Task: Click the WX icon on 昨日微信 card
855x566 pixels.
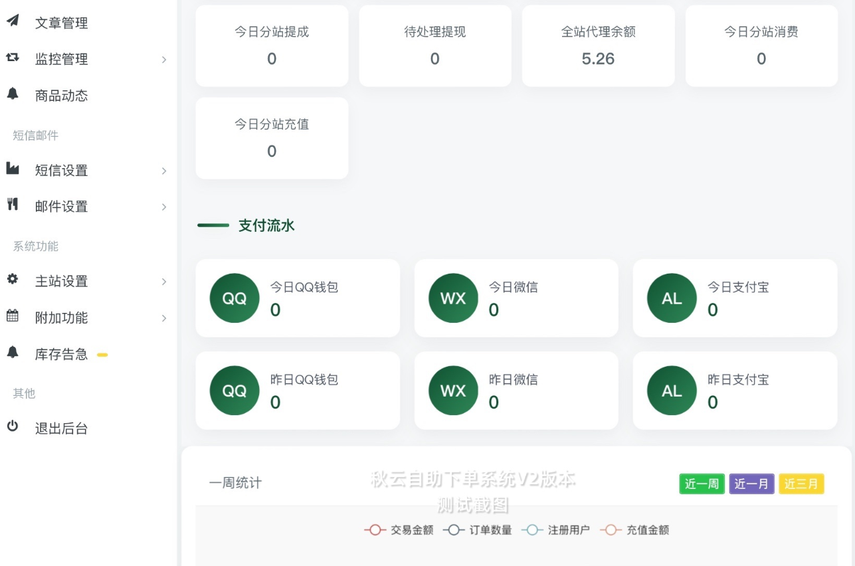Action: coord(453,391)
